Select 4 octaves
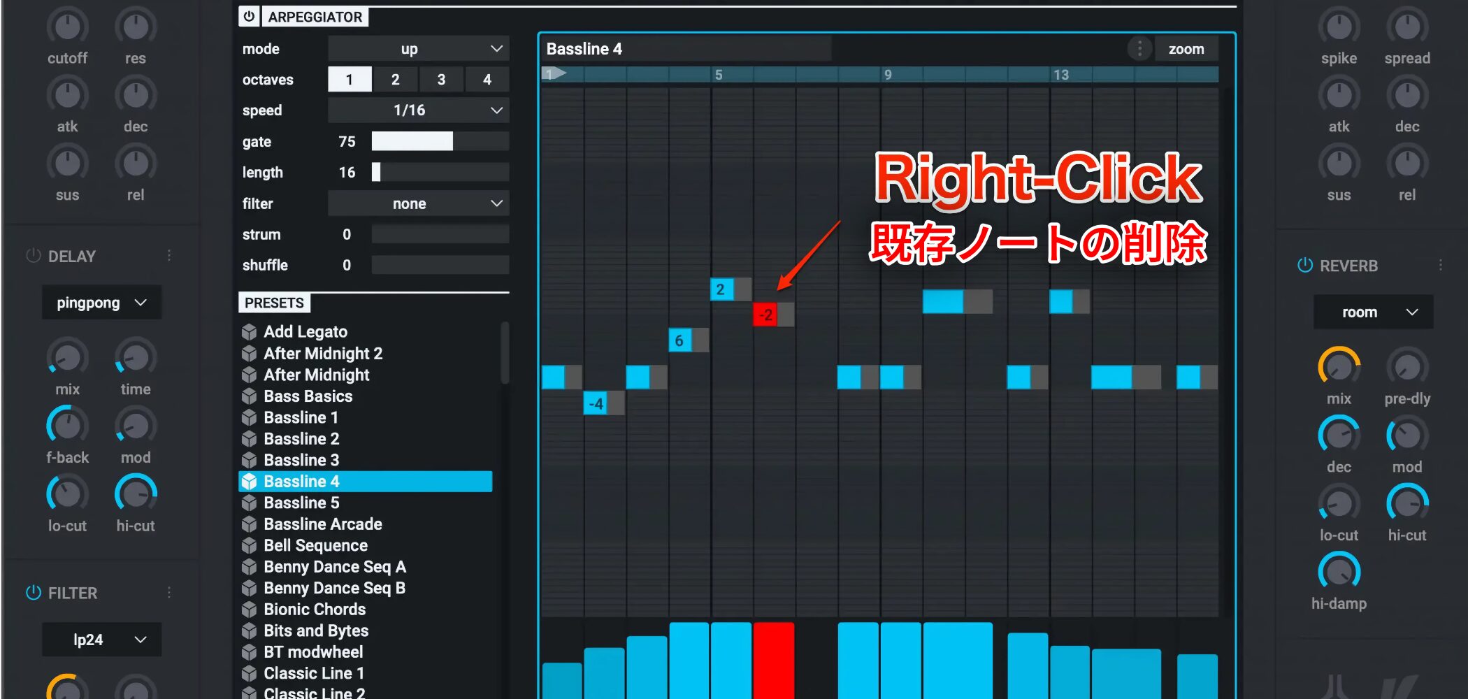The width and height of the screenshot is (1468, 699). [487, 80]
